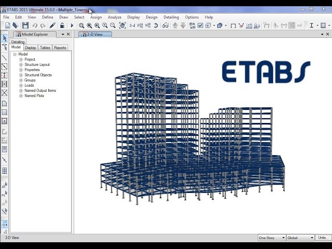Viewport: 332px width, 249px height.
Task: Click the Rotate 3D View icon
Action: [x=156, y=25]
